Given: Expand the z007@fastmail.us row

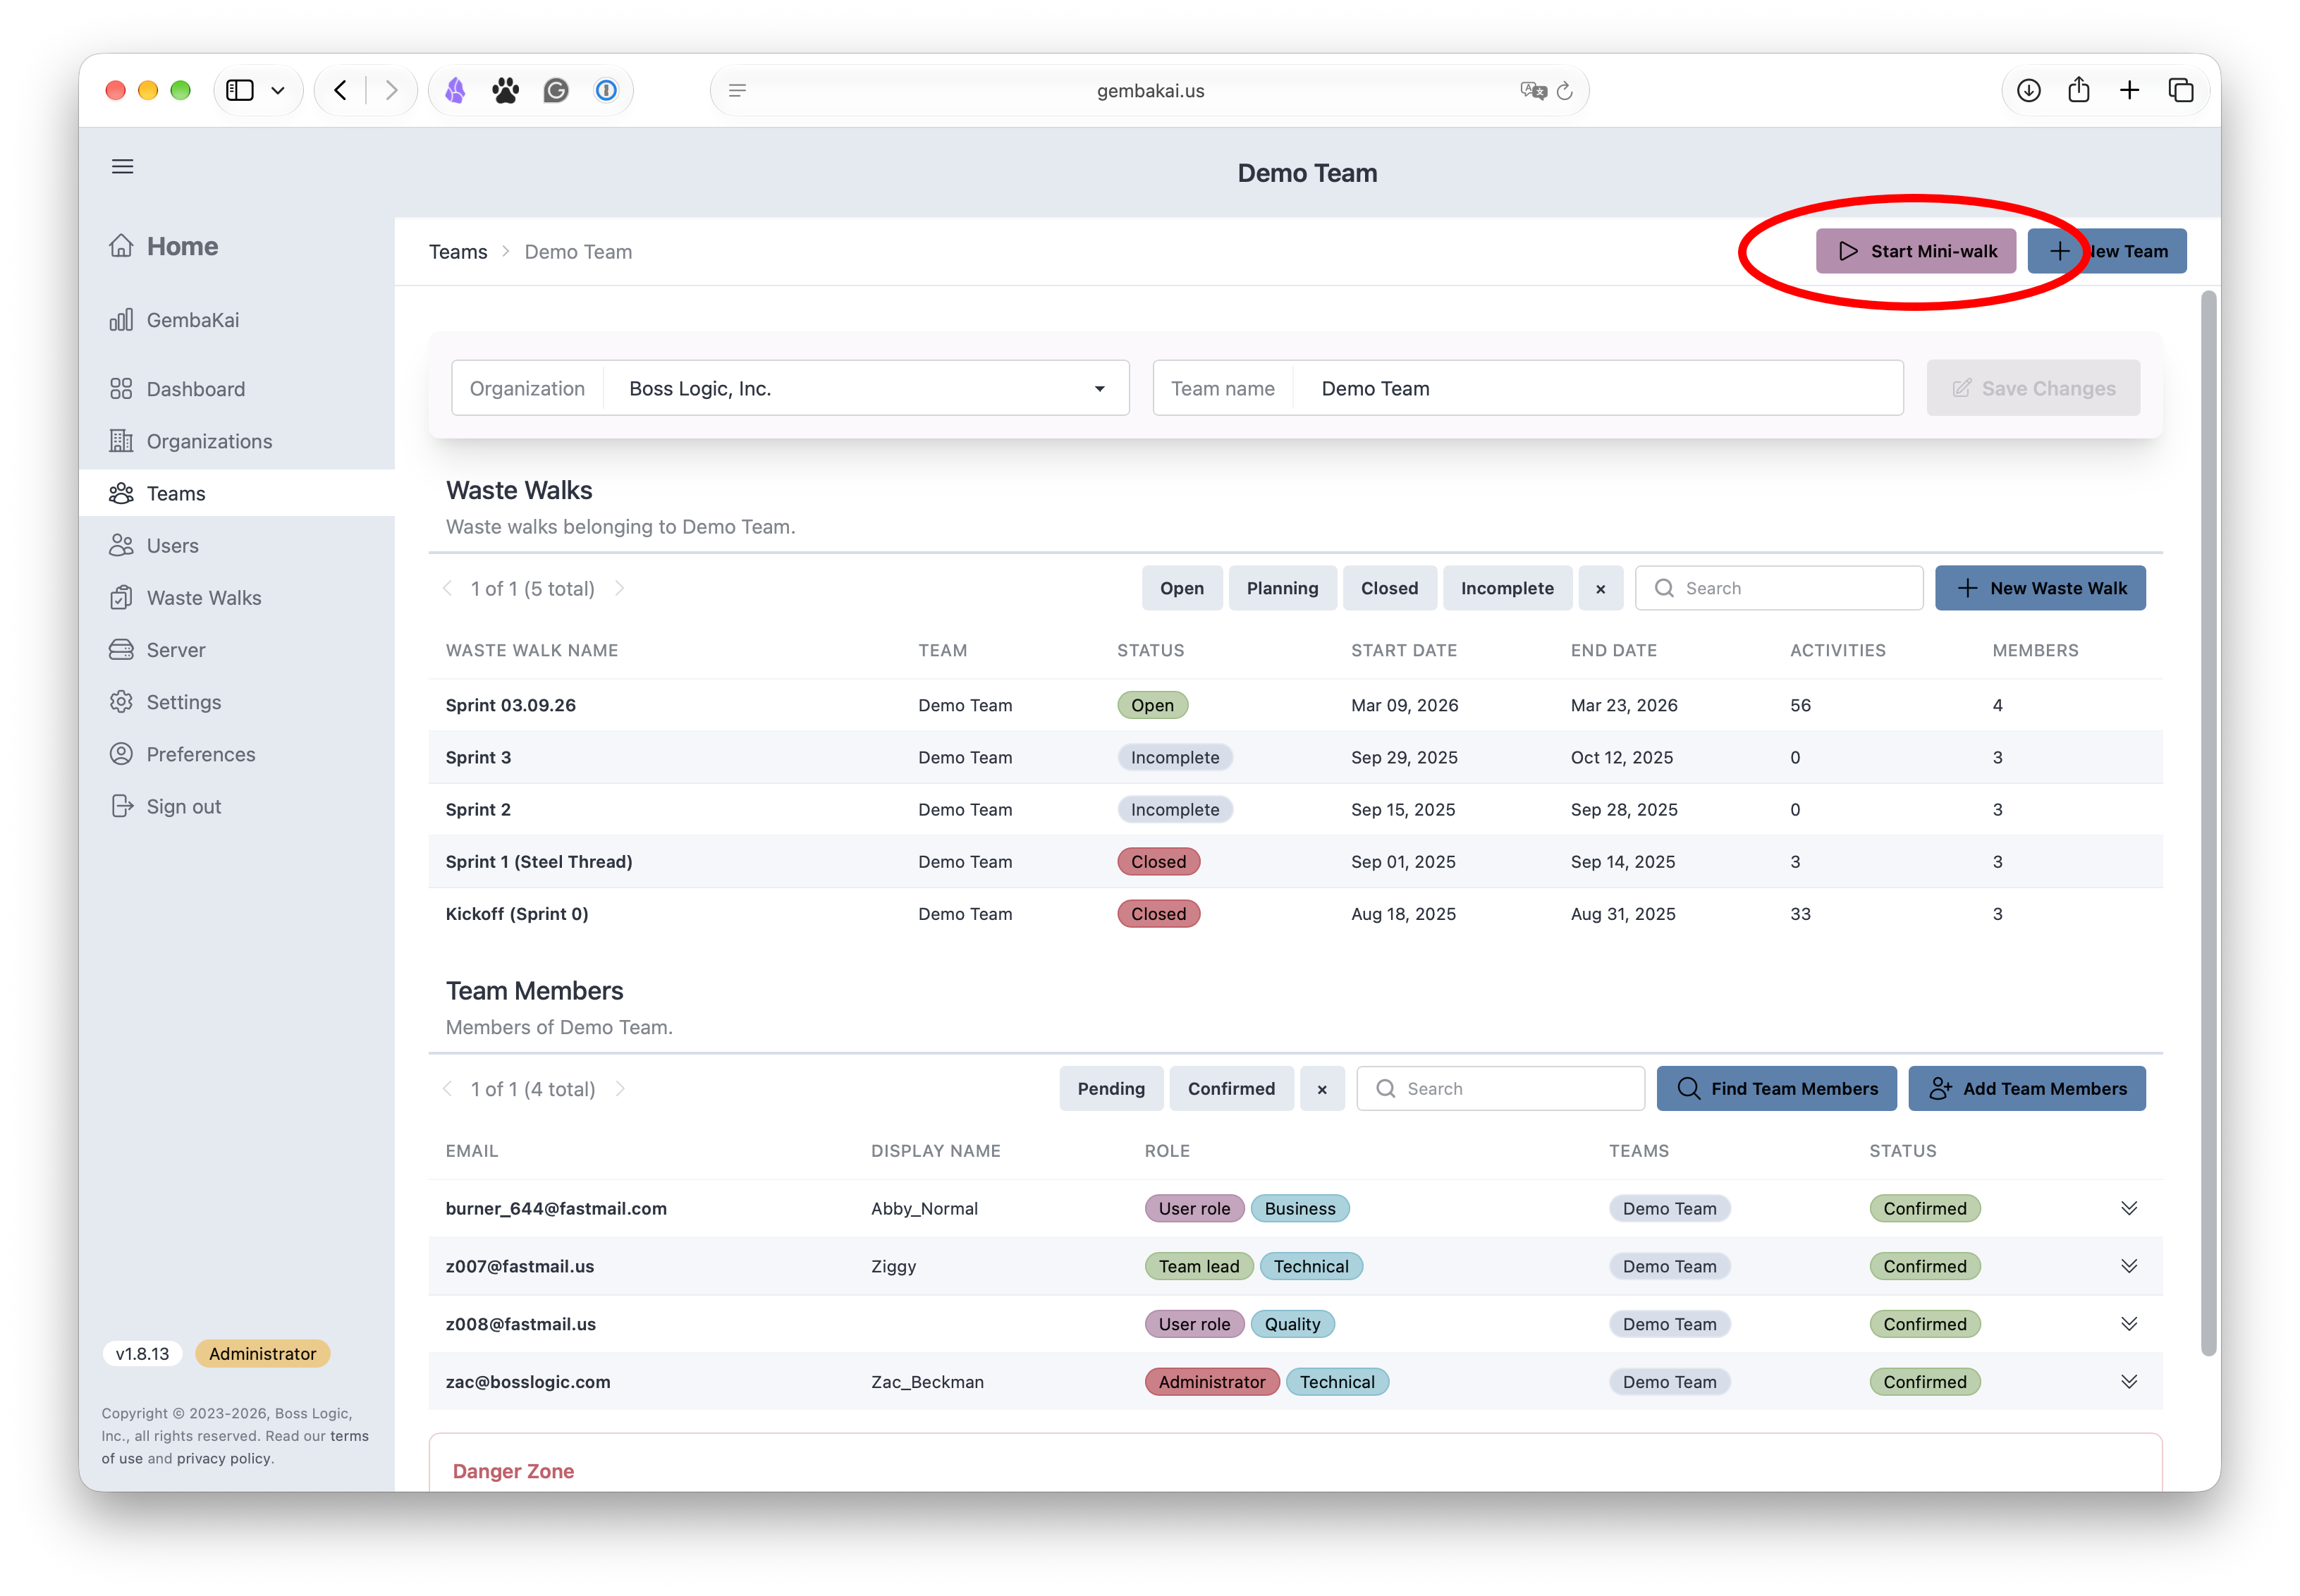Looking at the screenshot, I should tap(2128, 1265).
